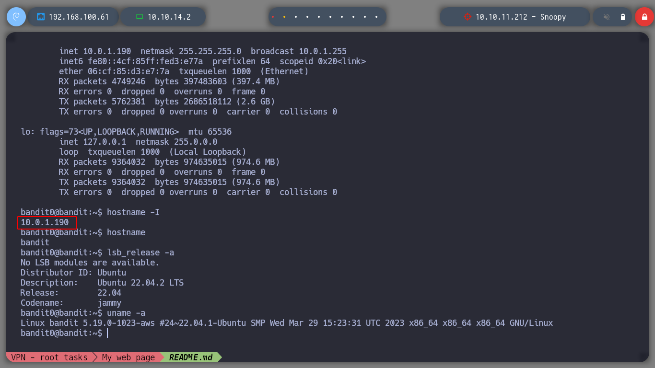Click the 'ether 06:cf:85:d3:e7:7a' MAC address
Screen dimensions: 655x368
114,71
